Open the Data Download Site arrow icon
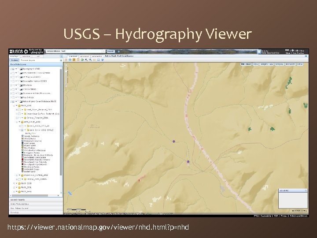 click(259, 52)
